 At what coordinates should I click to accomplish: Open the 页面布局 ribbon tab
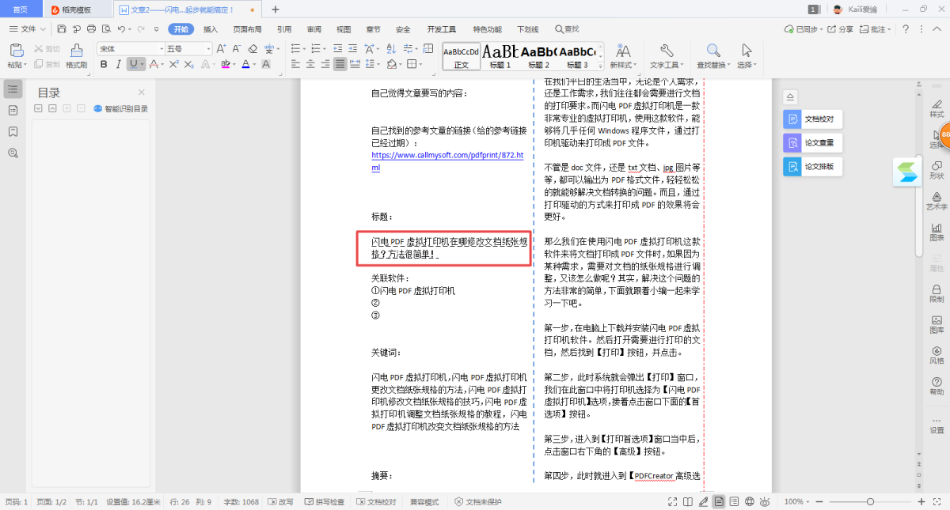pyautogui.click(x=247, y=29)
